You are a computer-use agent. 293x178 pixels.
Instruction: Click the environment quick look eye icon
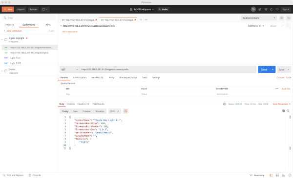(282, 18)
